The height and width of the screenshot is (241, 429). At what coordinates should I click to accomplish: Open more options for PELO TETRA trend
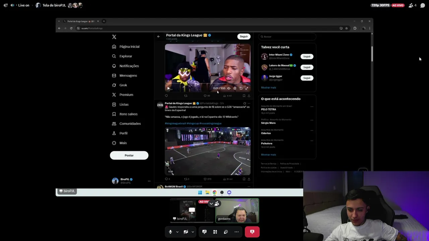[312, 107]
